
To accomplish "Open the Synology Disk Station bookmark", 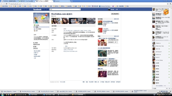I will [x=105, y=6].
